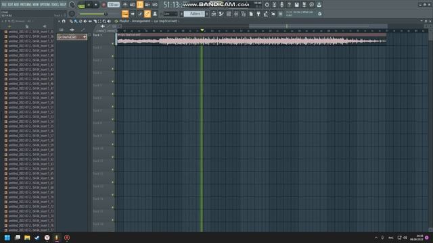The height and width of the screenshot is (243, 433).
Task: Click the tempo display field
Action: (113, 5)
